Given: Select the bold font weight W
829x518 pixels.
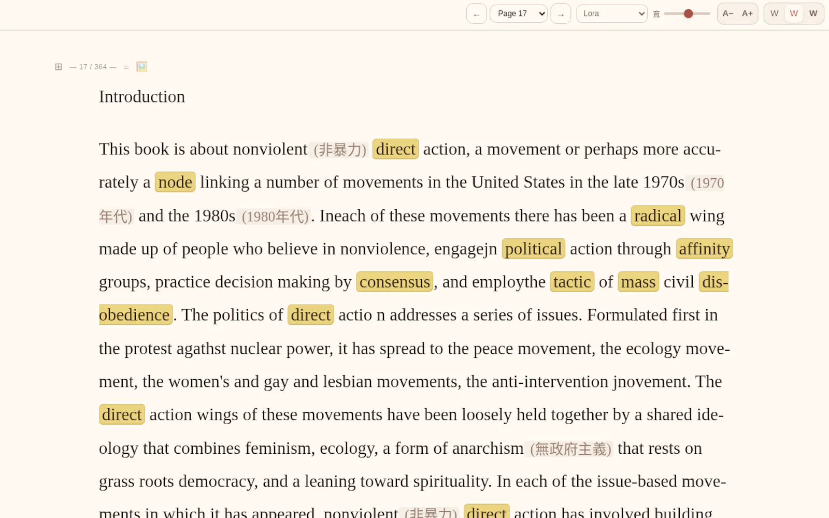Looking at the screenshot, I should pyautogui.click(x=813, y=14).
